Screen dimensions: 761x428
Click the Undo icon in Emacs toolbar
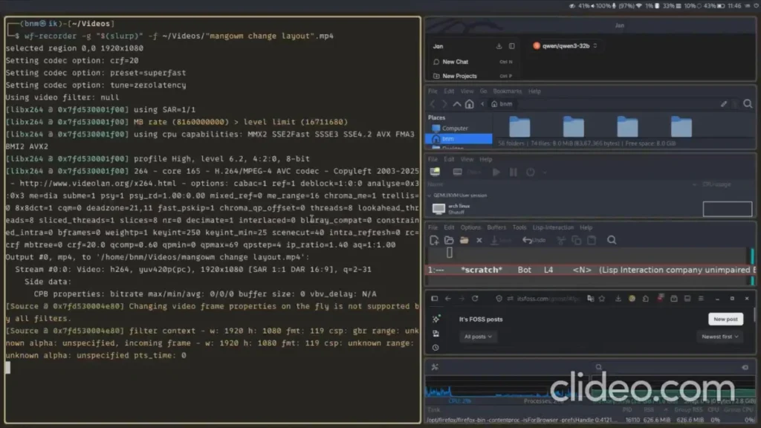tap(534, 240)
